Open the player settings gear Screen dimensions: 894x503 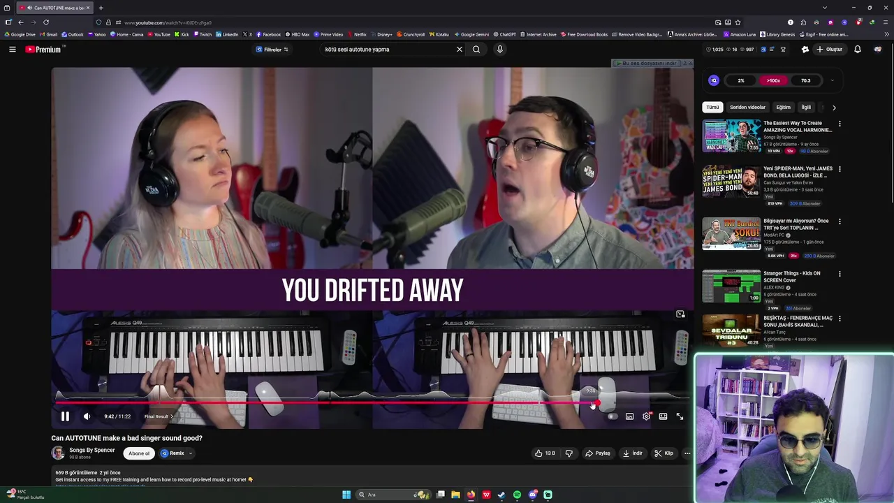pos(646,416)
